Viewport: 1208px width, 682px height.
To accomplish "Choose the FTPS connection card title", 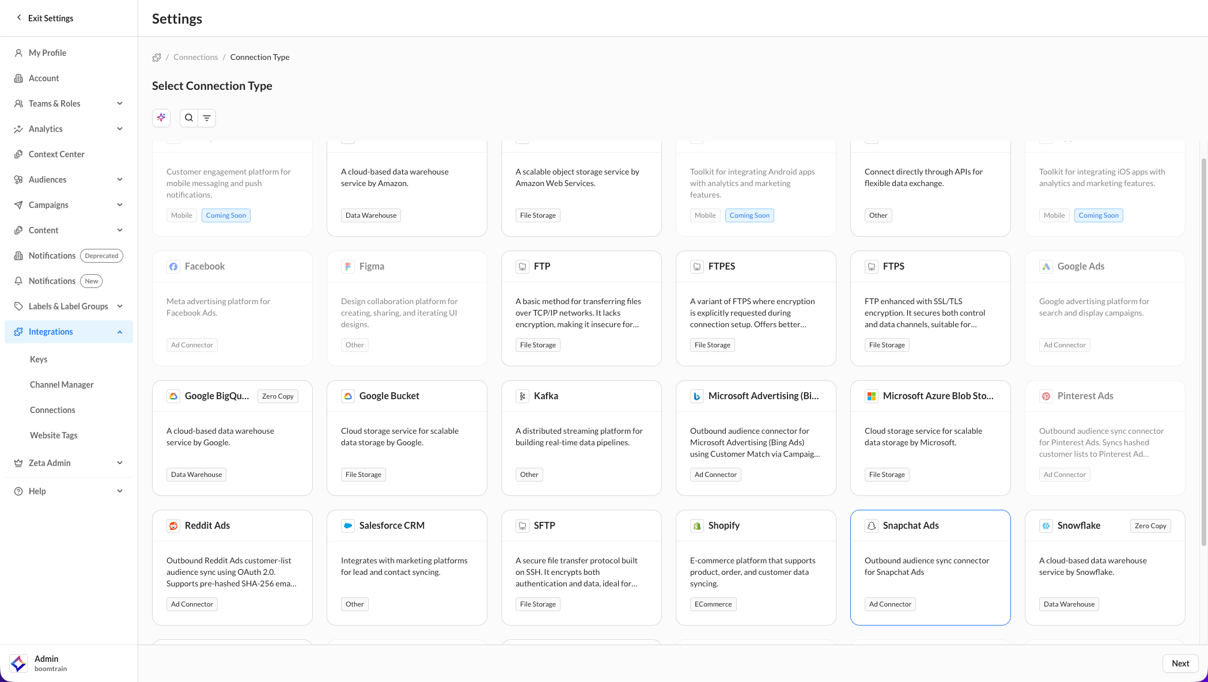I will tap(893, 266).
